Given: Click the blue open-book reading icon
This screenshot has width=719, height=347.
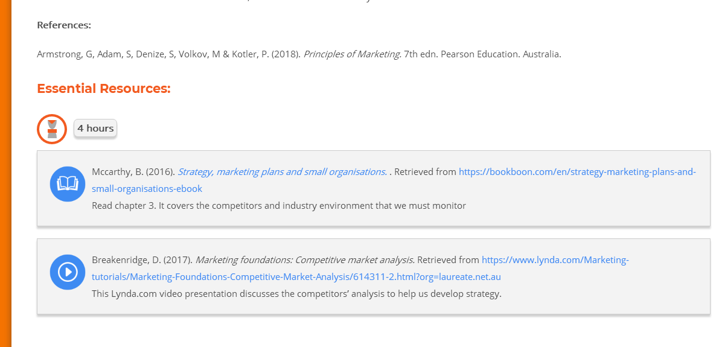Looking at the screenshot, I should point(68,183).
